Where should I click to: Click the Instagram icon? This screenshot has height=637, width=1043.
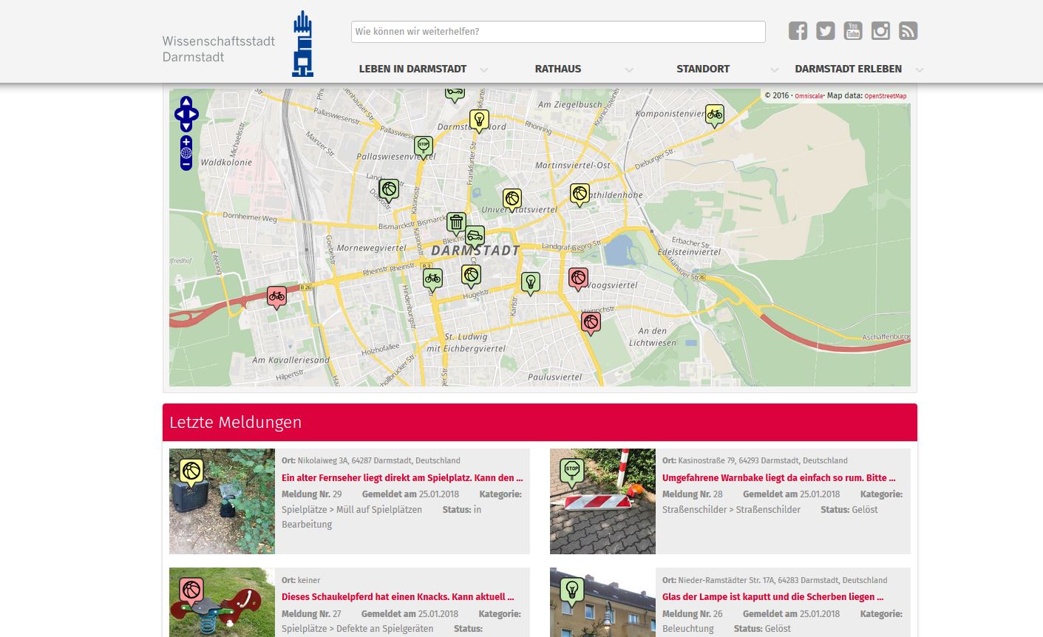tap(880, 31)
